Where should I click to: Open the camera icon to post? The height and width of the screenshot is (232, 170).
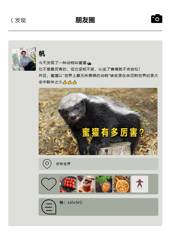pos(157,19)
